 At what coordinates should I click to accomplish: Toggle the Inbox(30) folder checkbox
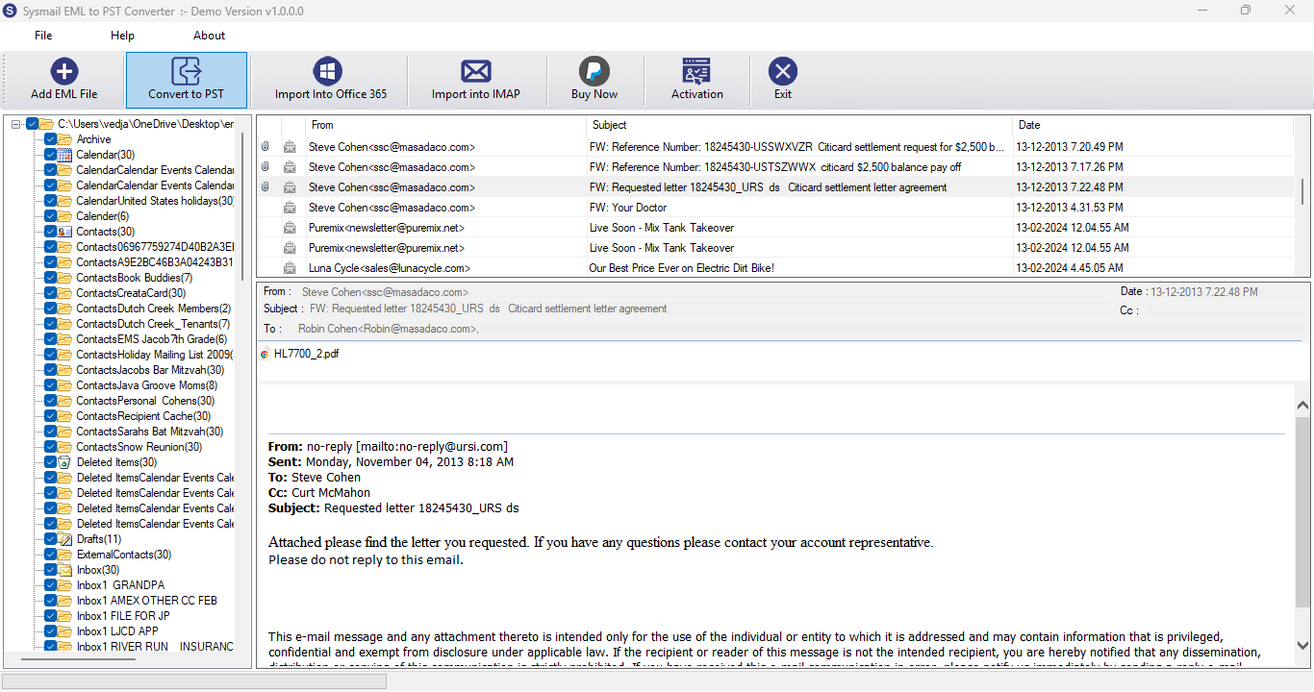(x=51, y=570)
